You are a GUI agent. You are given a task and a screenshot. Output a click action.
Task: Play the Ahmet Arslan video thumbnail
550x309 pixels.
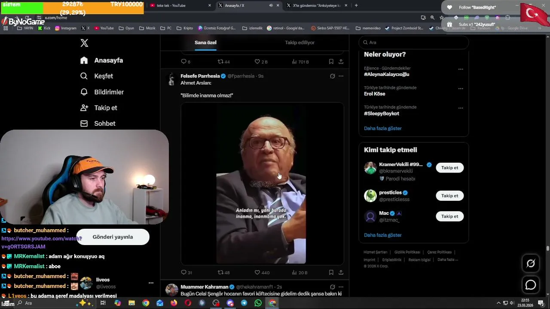pyautogui.click(x=262, y=184)
